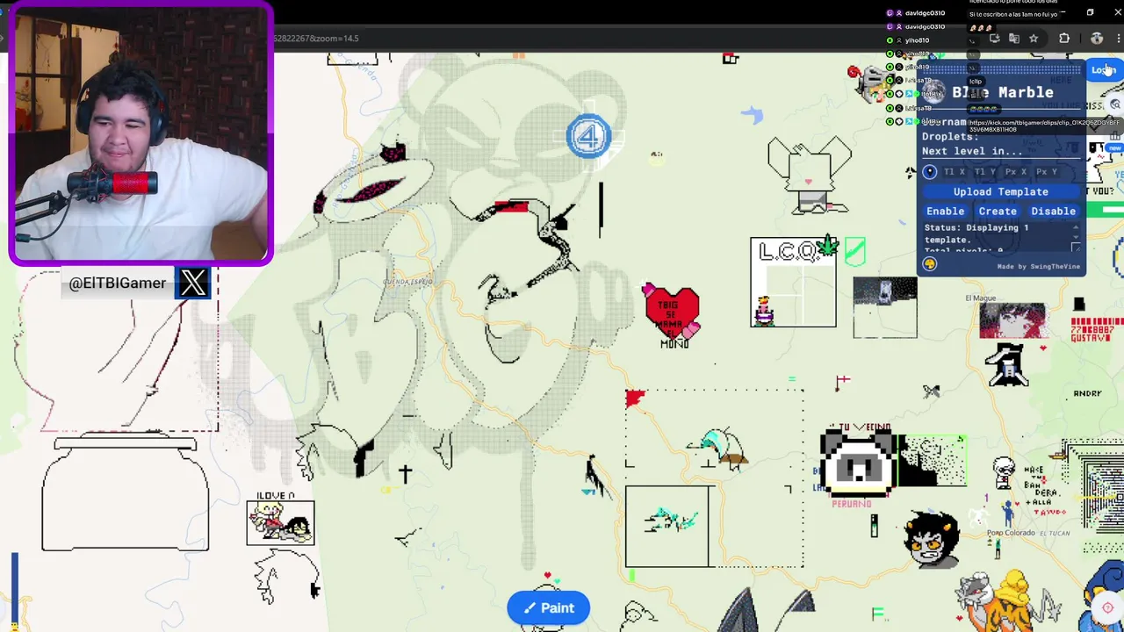Click the my-location icon at map corner

(x=1107, y=607)
